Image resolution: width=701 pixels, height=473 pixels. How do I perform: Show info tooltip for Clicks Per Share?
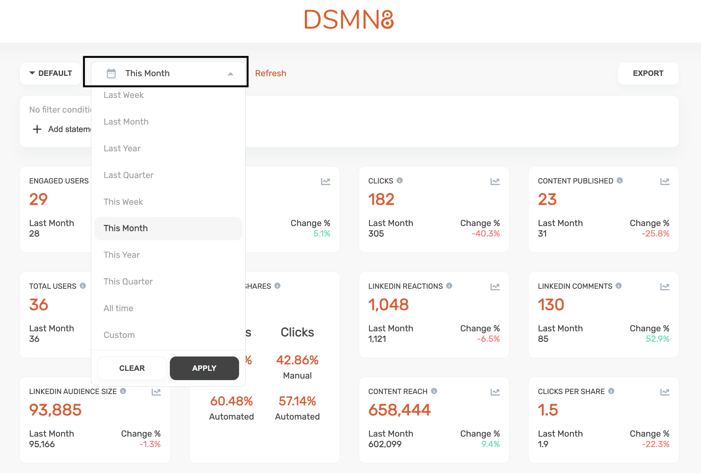(x=611, y=391)
